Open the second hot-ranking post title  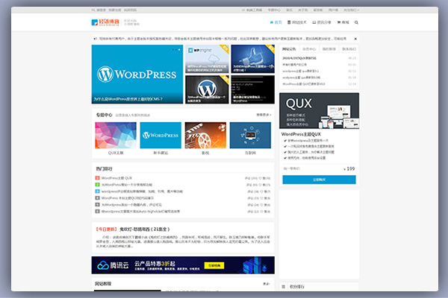[x=127, y=185]
